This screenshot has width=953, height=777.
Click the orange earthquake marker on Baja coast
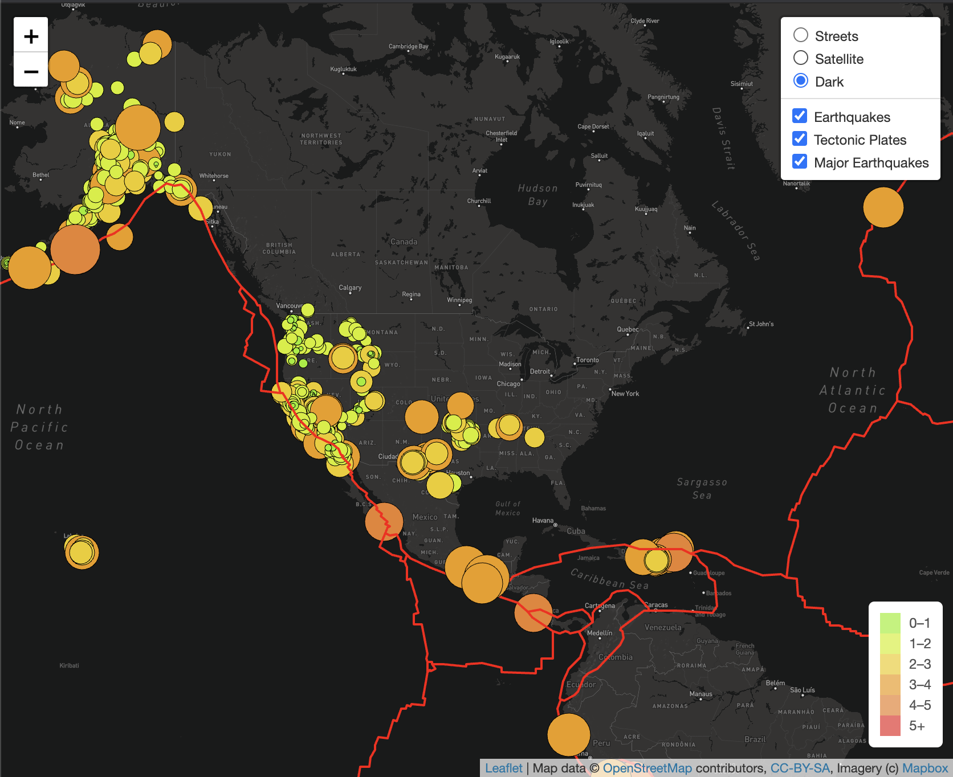[x=384, y=521]
